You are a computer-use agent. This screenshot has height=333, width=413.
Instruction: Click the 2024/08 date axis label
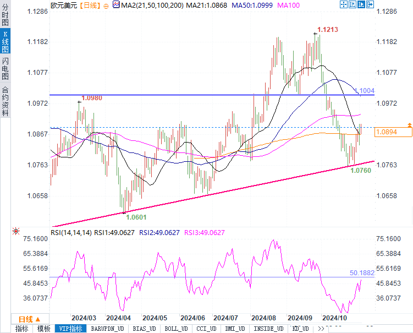263,318
